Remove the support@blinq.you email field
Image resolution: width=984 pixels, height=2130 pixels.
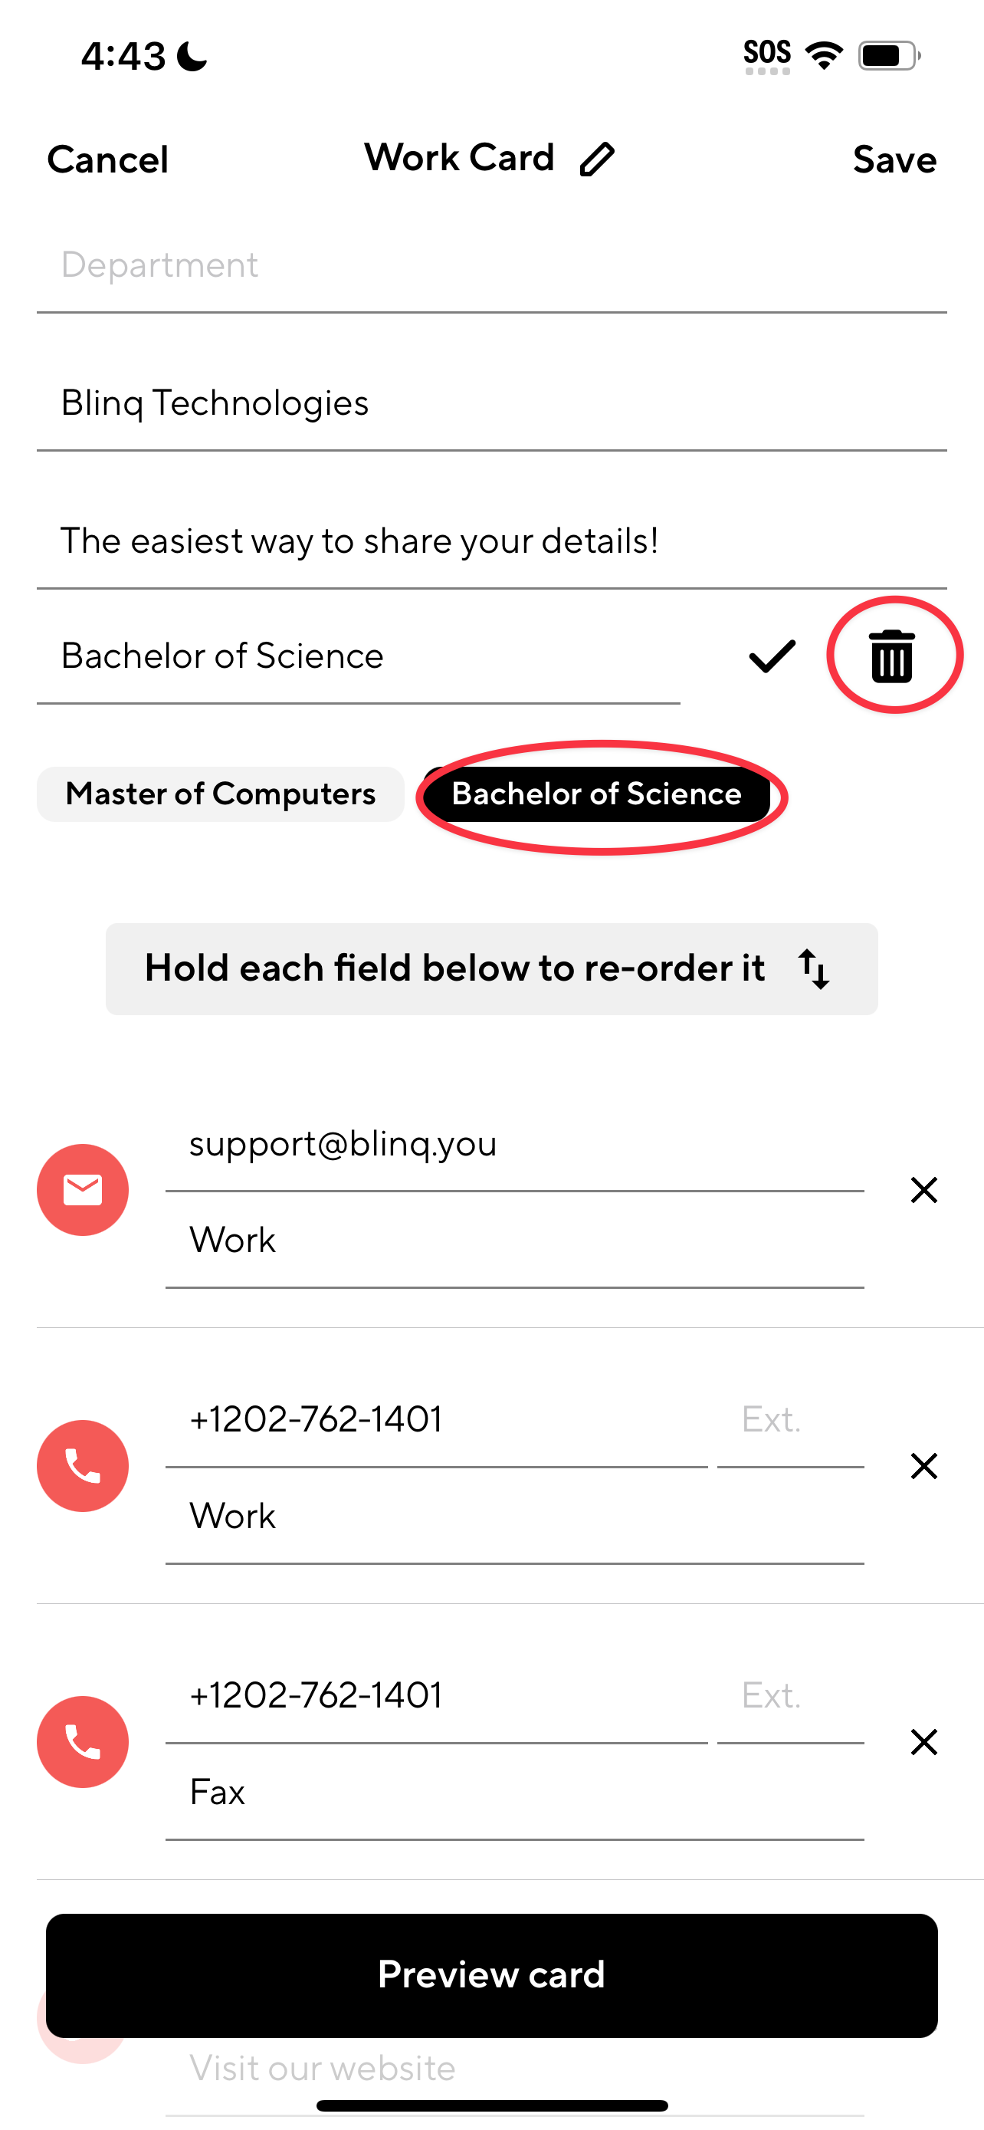[x=923, y=1190]
